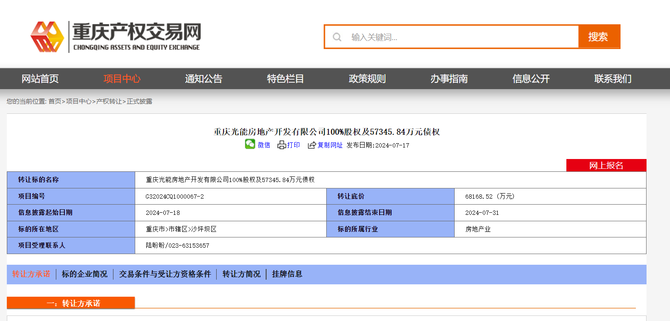The image size is (670, 321).
Task: Click the Chongqing Assets Exchange logo
Action: [115, 37]
